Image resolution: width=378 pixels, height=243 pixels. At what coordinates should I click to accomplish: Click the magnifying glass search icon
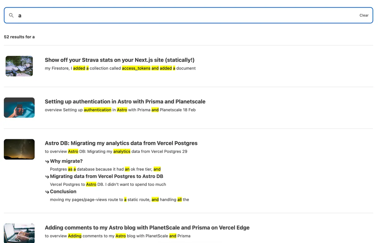click(11, 15)
